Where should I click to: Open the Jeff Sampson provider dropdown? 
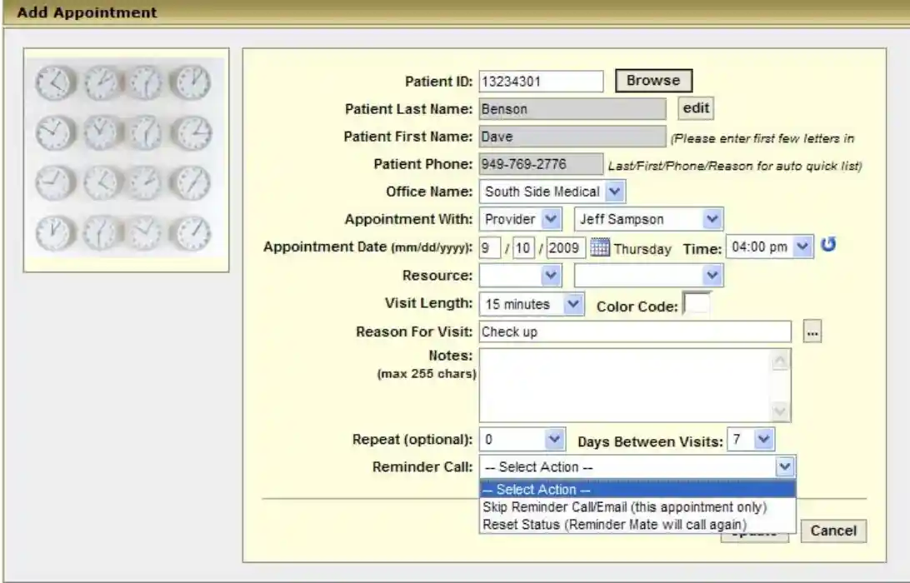(x=710, y=219)
